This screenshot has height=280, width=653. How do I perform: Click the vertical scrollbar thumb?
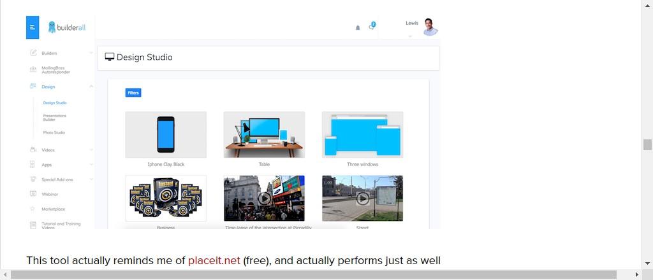tap(647, 144)
